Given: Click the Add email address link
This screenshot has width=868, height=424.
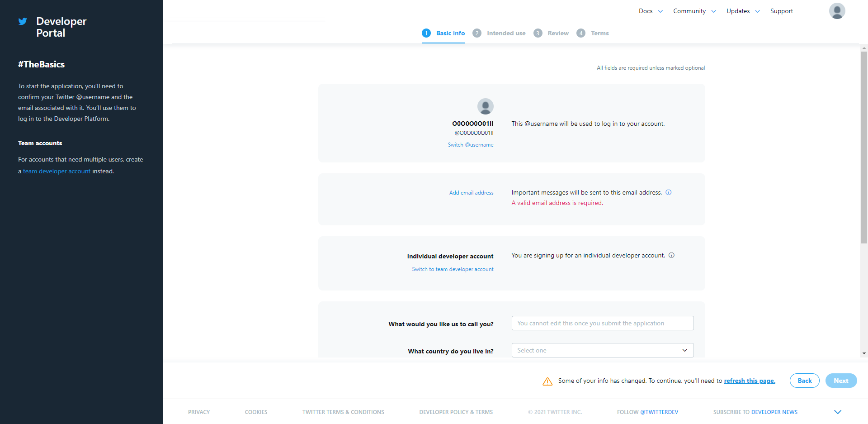Looking at the screenshot, I should [x=471, y=193].
